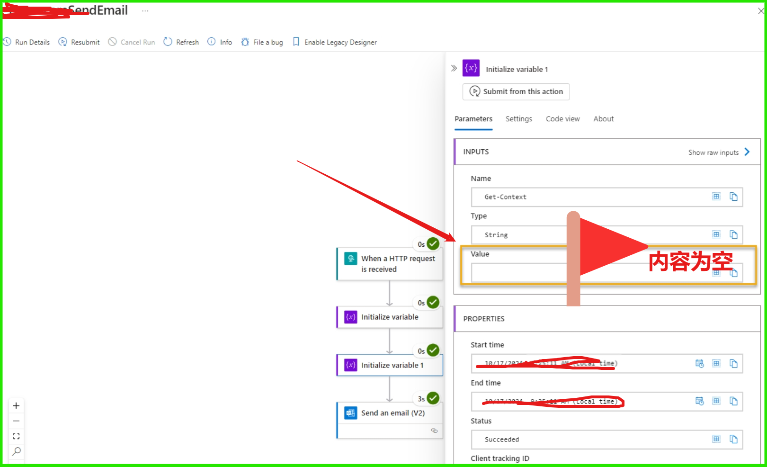Zoom out on the designer canvas
767x467 pixels.
16,421
